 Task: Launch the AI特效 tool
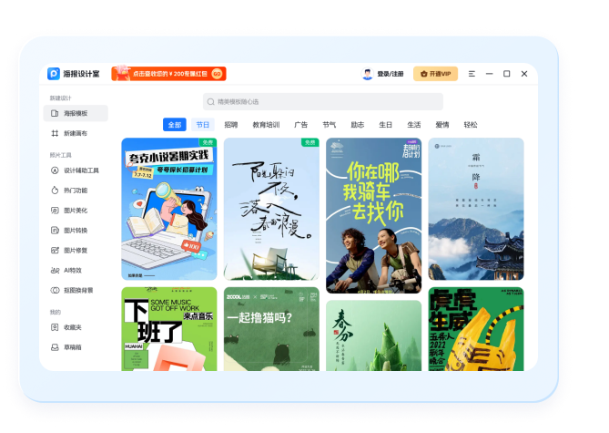tap(72, 271)
